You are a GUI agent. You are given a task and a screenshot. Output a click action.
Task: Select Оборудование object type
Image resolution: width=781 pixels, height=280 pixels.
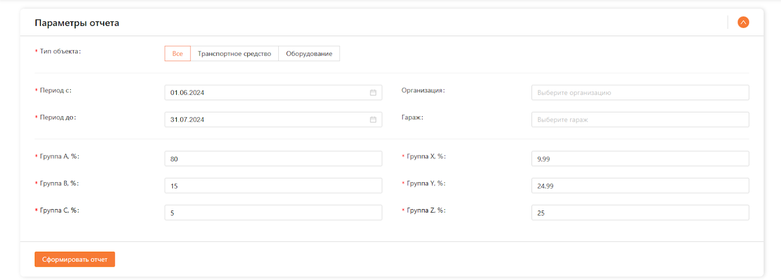tap(309, 54)
